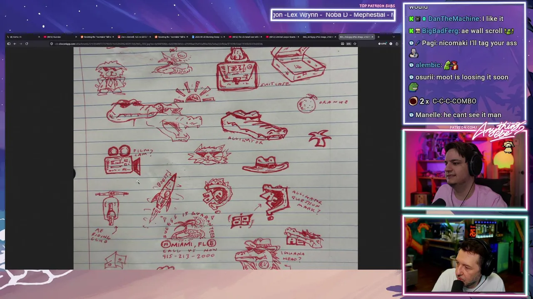Expand the tab list dropdown
The height and width of the screenshot is (299, 533).
[394, 37]
